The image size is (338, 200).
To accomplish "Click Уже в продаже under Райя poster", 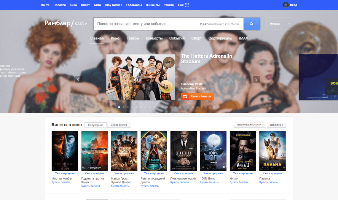I will (x=154, y=173).
